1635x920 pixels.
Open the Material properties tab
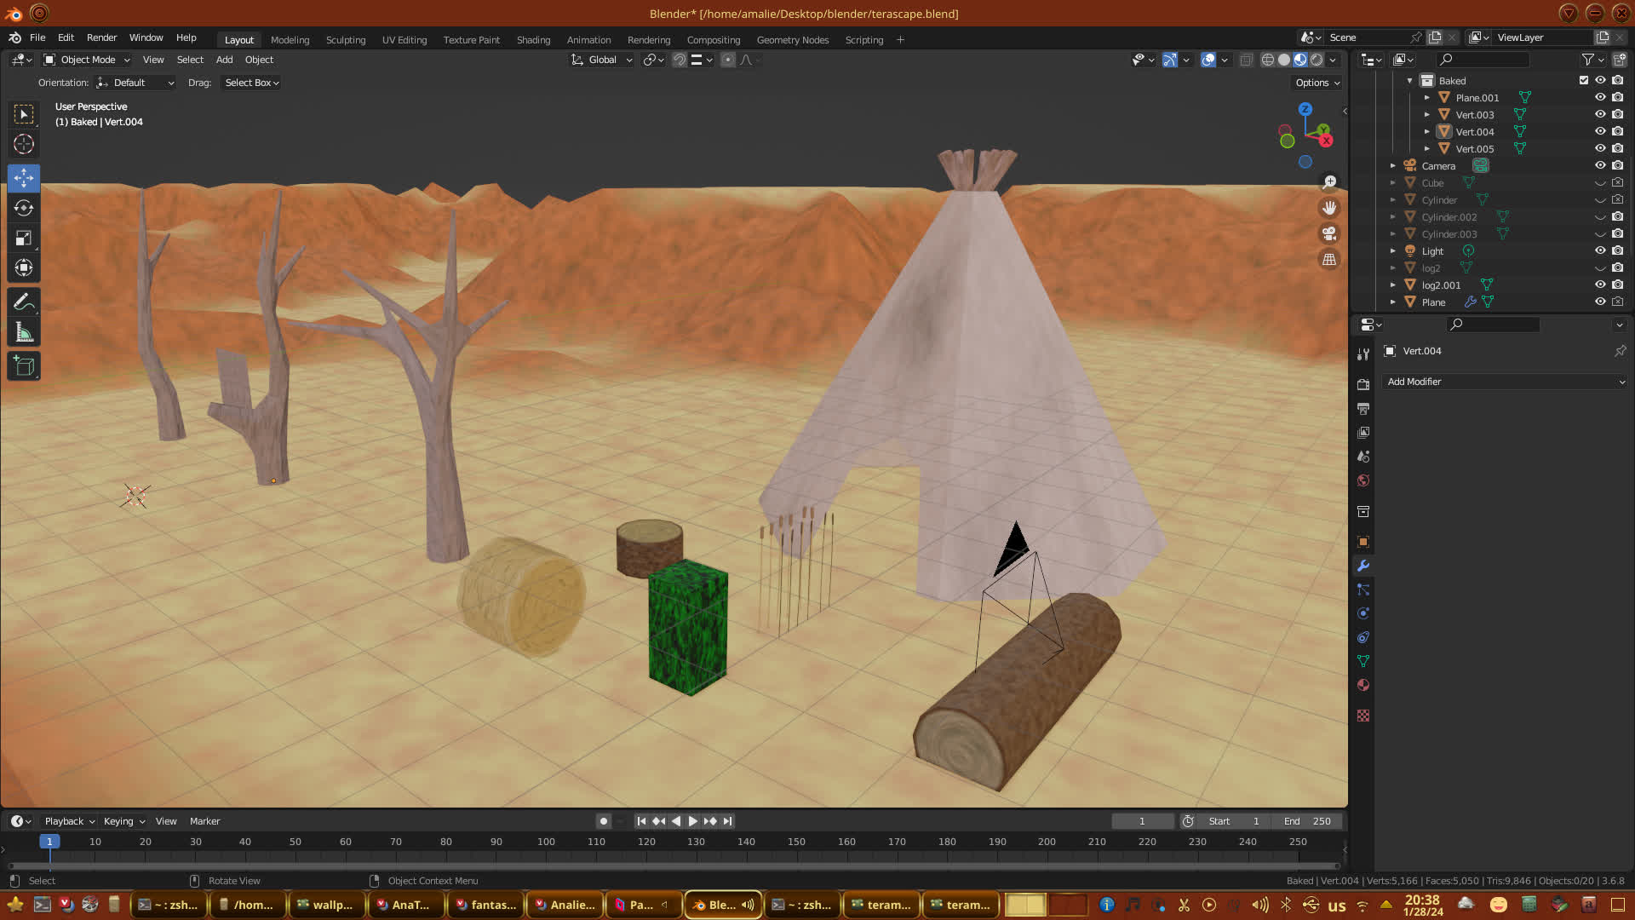1363,685
